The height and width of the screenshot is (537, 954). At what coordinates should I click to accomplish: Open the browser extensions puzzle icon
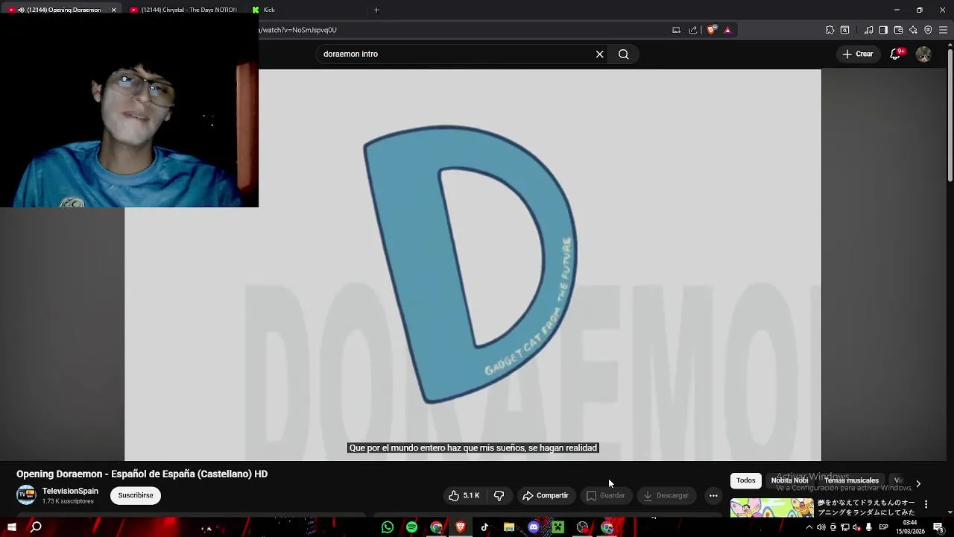pos(830,30)
